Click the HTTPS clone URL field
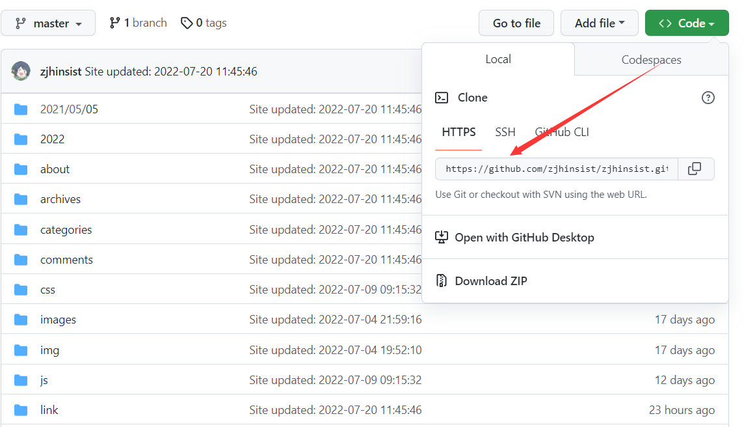The width and height of the screenshot is (744, 427). (556, 169)
